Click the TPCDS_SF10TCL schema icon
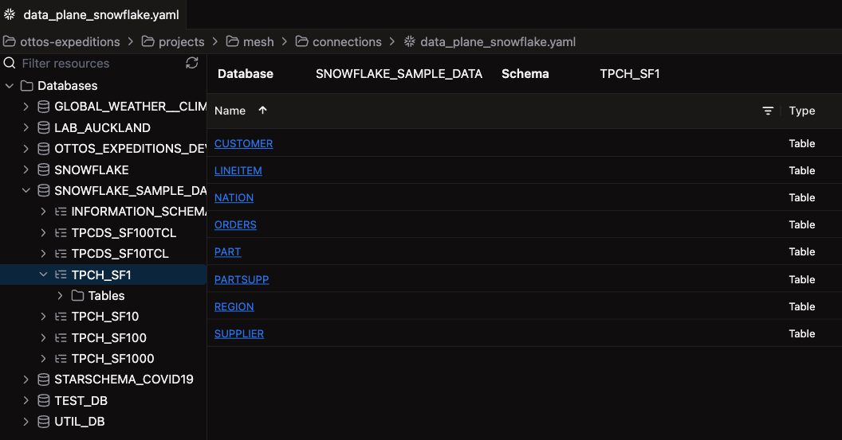Screen dimensions: 842x440 (x=61, y=254)
